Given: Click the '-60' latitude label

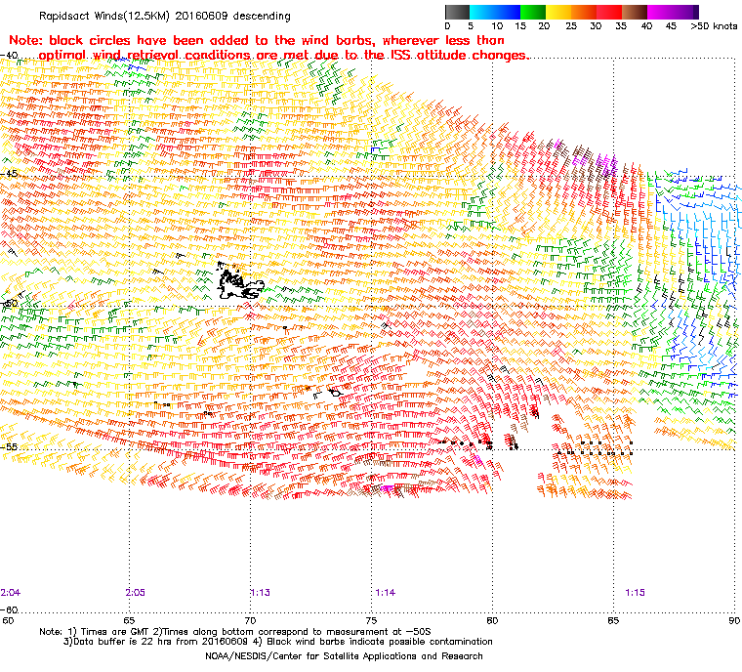Looking at the screenshot, I should click(x=9, y=609).
